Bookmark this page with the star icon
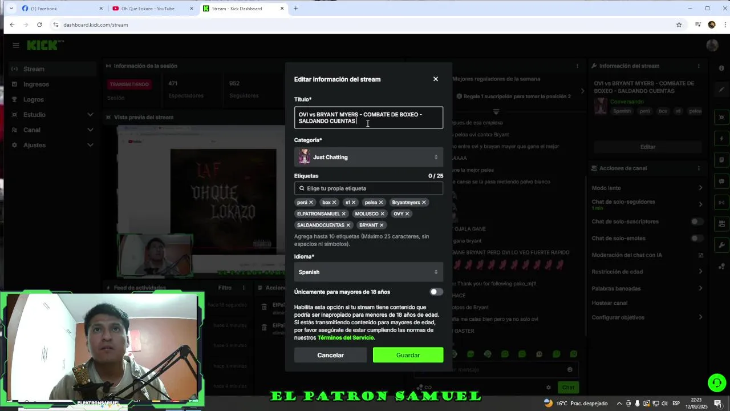730x411 pixels. pyautogui.click(x=679, y=25)
